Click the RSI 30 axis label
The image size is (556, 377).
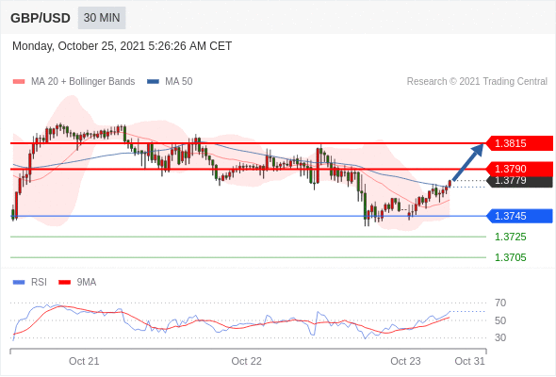point(500,337)
